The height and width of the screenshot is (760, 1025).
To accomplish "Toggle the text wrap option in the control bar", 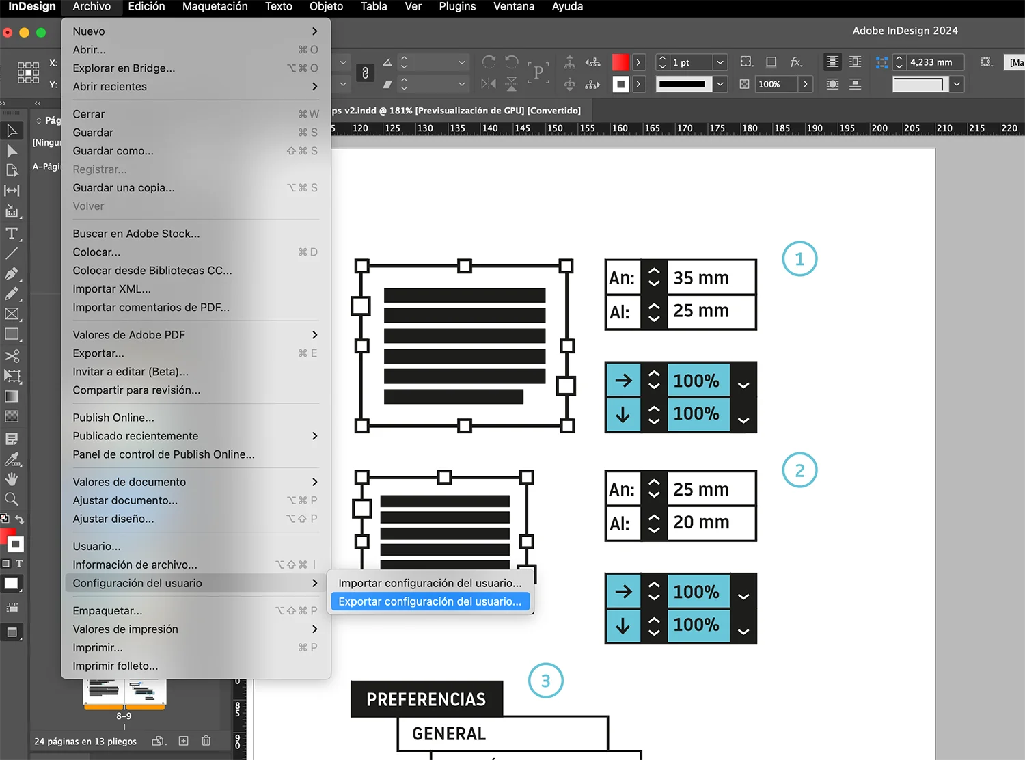I will (x=832, y=62).
